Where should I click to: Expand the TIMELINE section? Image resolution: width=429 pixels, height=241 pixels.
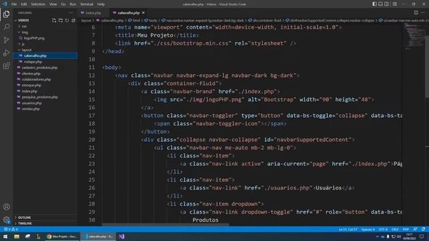click(x=24, y=223)
